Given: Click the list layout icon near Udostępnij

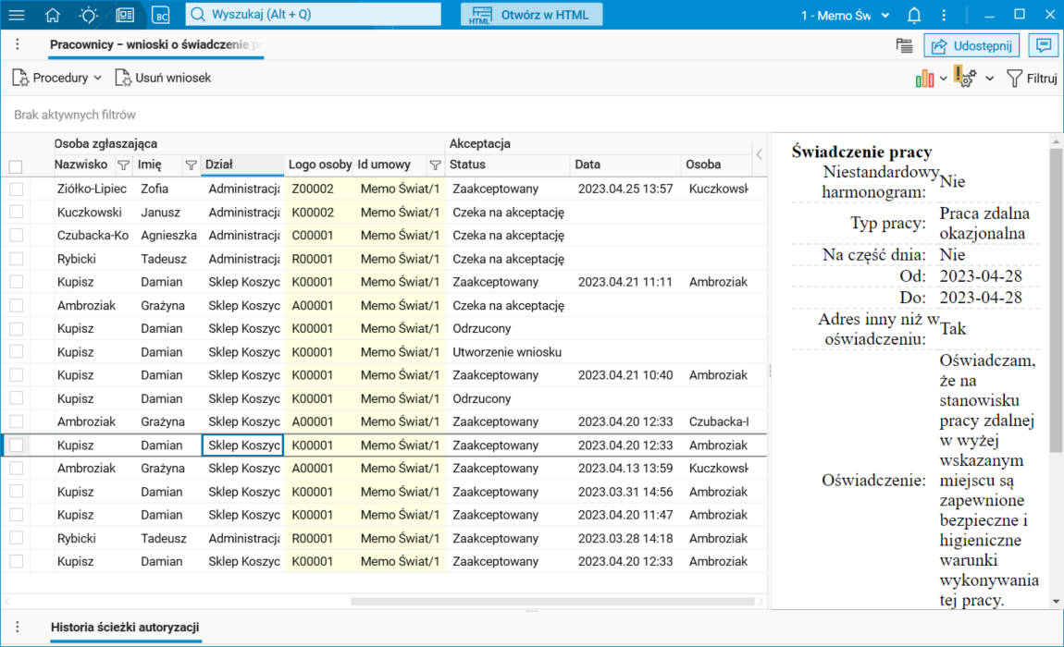Looking at the screenshot, I should point(904,45).
